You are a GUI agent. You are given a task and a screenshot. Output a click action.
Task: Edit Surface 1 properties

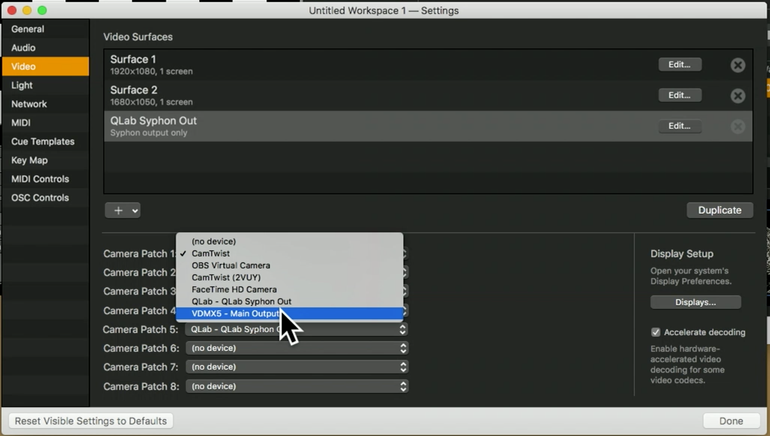(680, 64)
